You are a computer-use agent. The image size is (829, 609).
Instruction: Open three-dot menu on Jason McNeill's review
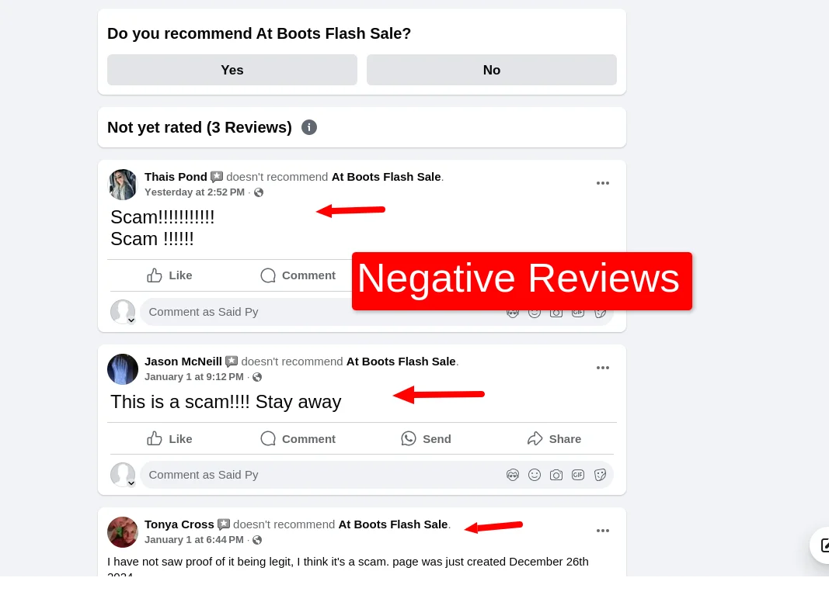pyautogui.click(x=603, y=368)
